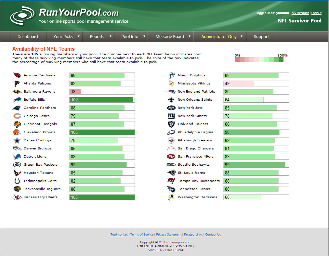Click the Chicago Bears team logo
The image size is (329, 256).
pos(17,116)
